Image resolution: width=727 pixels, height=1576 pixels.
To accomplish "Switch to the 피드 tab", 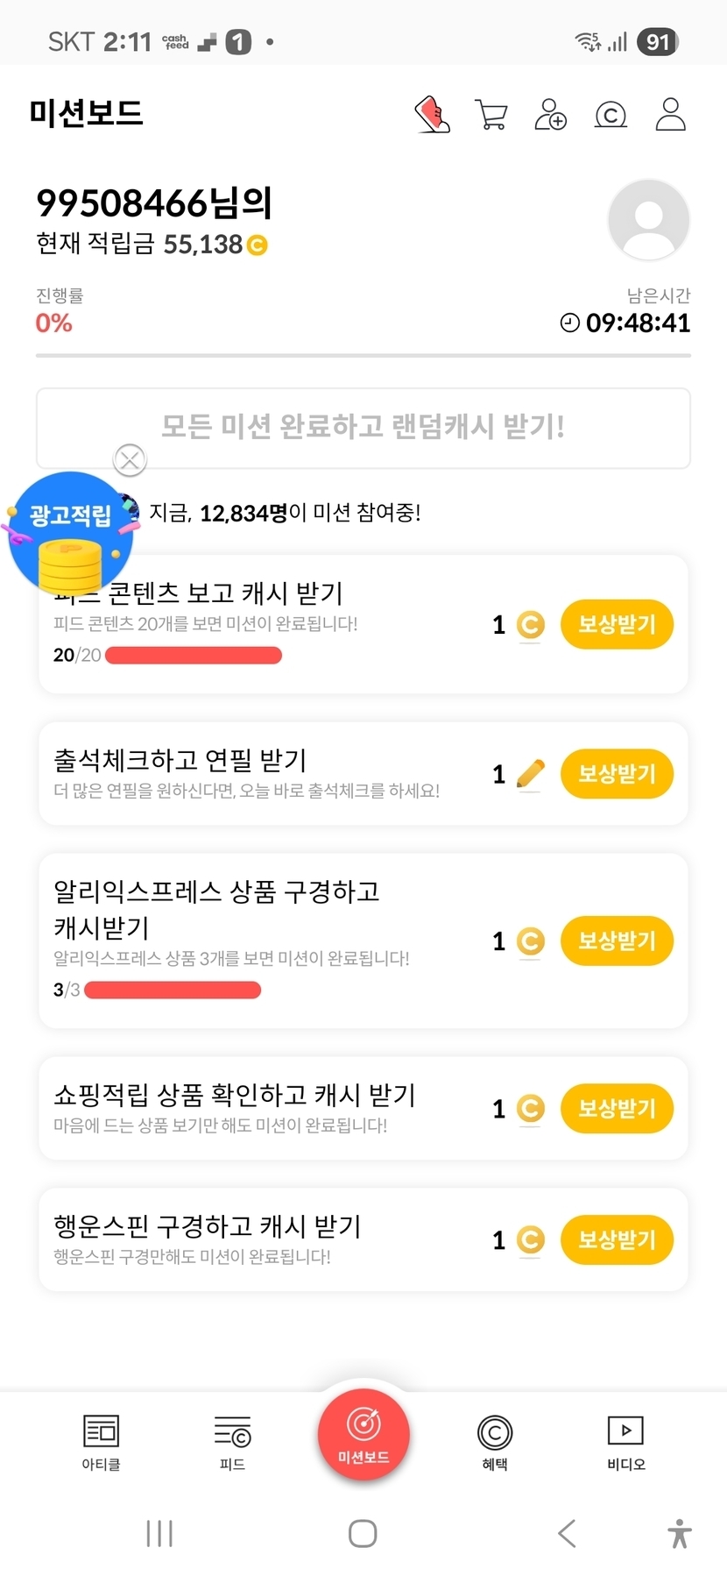I will 232,1442.
